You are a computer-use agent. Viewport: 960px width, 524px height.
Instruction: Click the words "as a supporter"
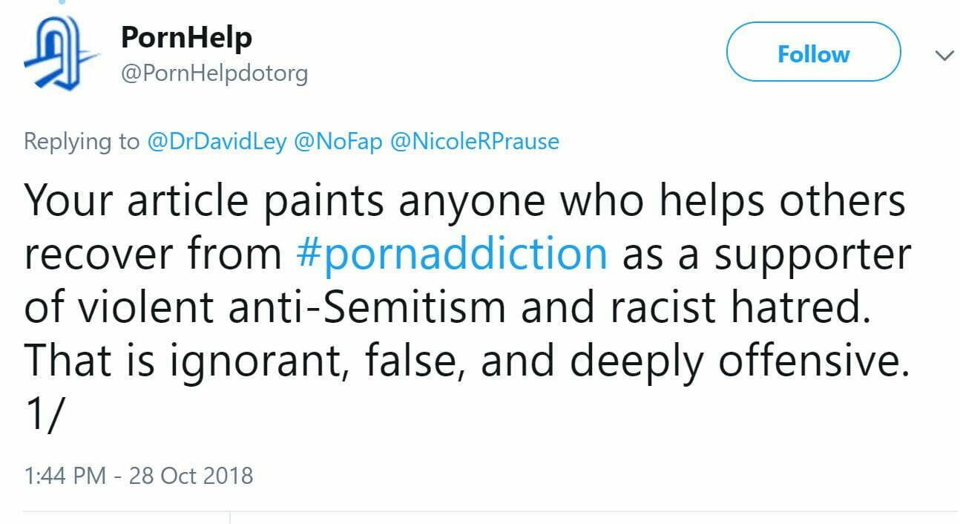pos(764,254)
